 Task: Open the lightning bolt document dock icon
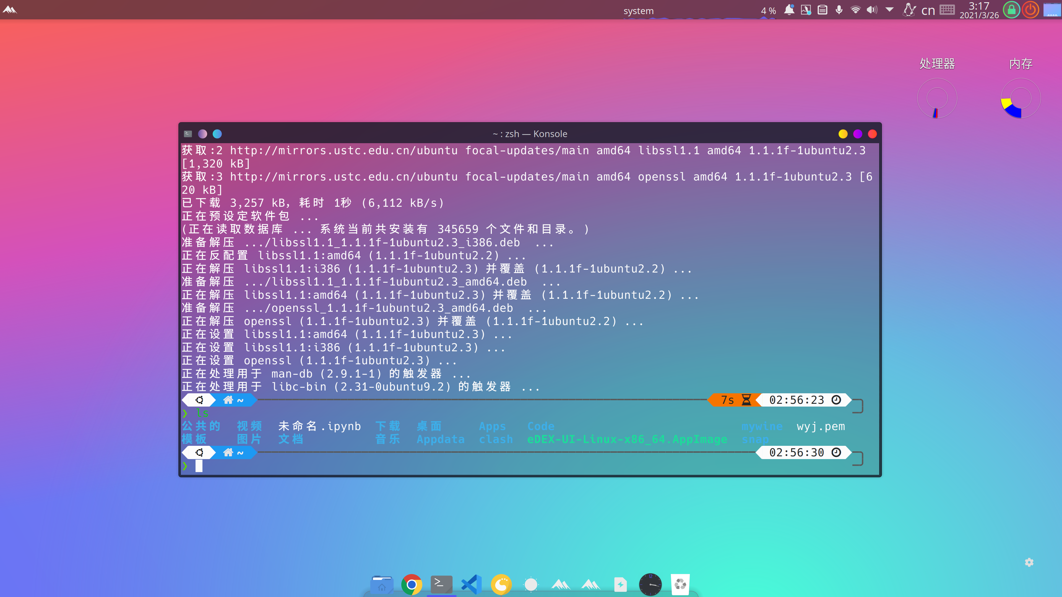(x=620, y=584)
